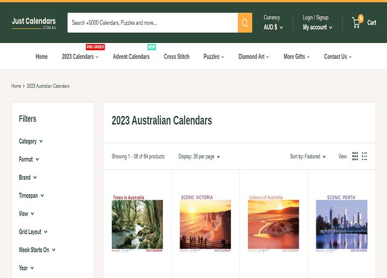Change the Sort by: Featured option
This screenshot has height=278, width=387.
(x=308, y=157)
